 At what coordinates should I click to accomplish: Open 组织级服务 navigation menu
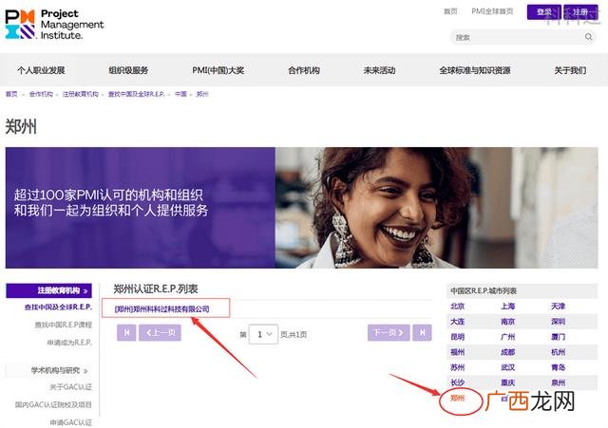128,70
